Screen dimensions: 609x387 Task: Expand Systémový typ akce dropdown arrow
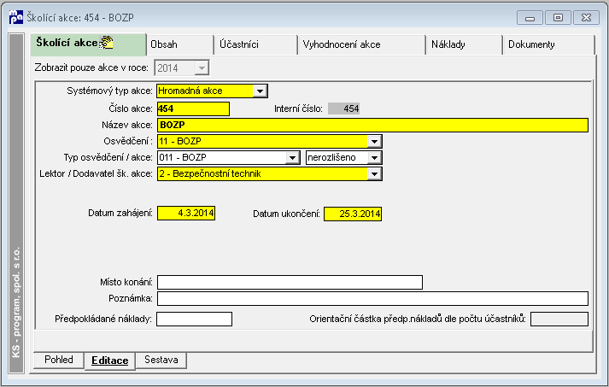pos(260,91)
